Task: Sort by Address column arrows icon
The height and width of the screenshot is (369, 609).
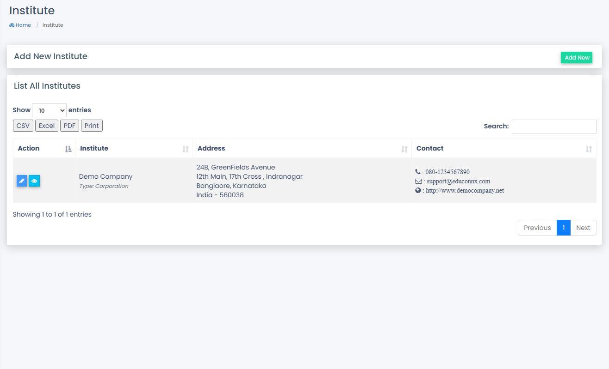Action: (404, 149)
